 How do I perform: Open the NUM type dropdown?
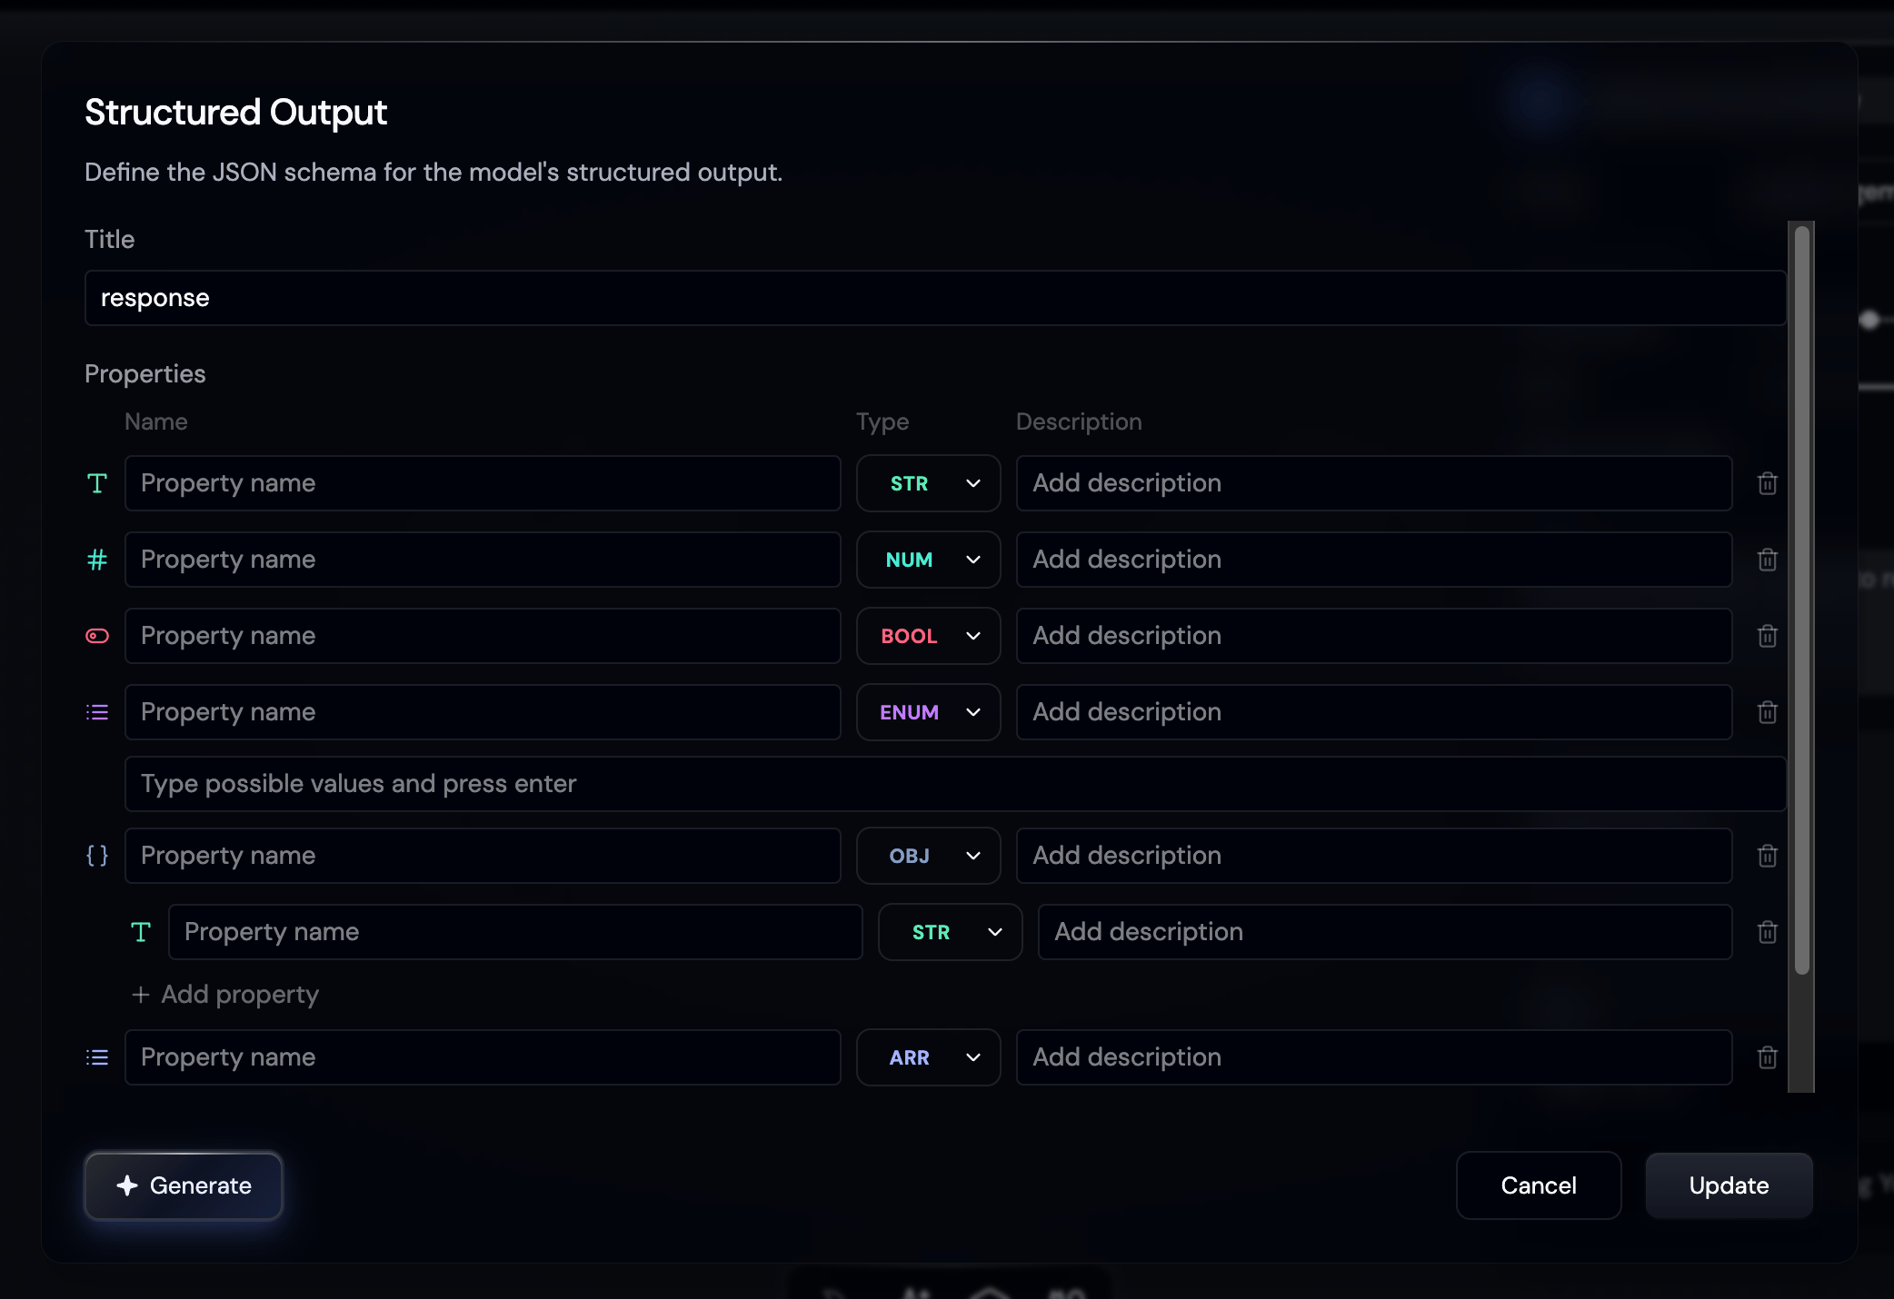(928, 560)
